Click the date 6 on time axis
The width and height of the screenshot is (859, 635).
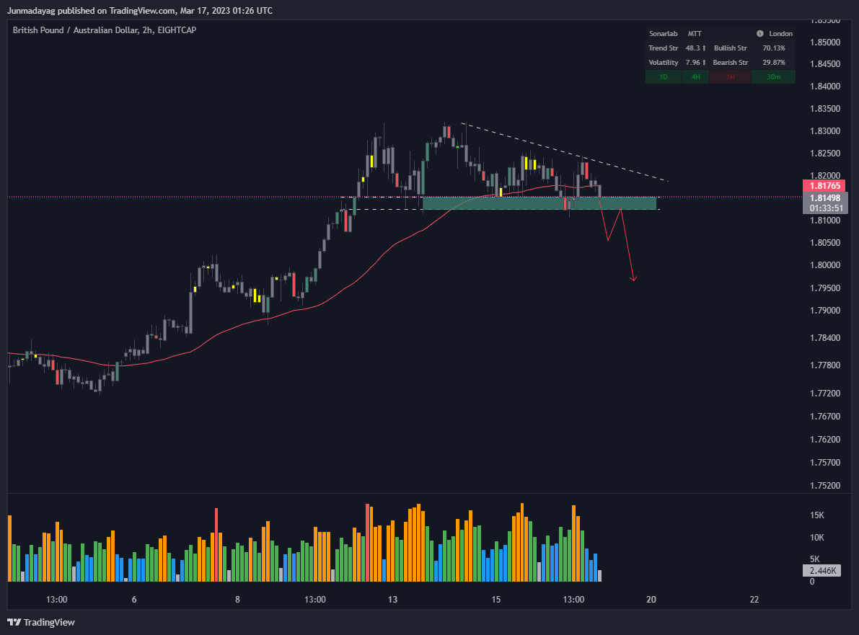(134, 600)
